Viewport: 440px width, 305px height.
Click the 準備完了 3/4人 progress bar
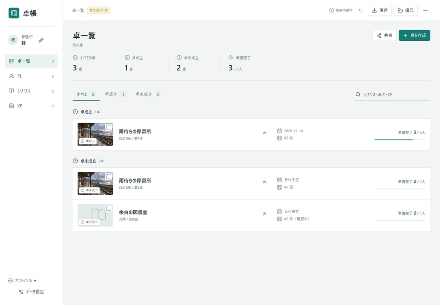pyautogui.click(x=400, y=139)
